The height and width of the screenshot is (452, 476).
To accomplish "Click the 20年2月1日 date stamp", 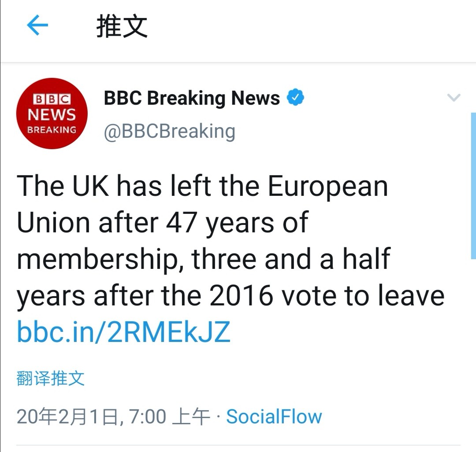I will click(x=68, y=416).
